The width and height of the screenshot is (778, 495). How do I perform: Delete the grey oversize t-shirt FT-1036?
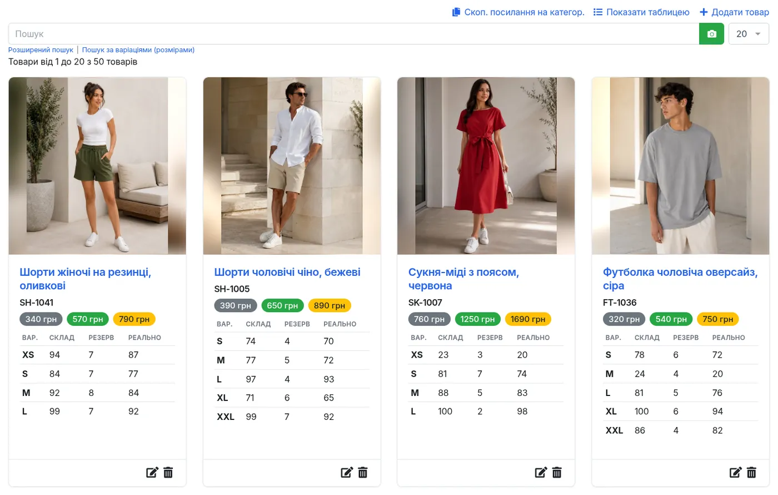tap(751, 473)
